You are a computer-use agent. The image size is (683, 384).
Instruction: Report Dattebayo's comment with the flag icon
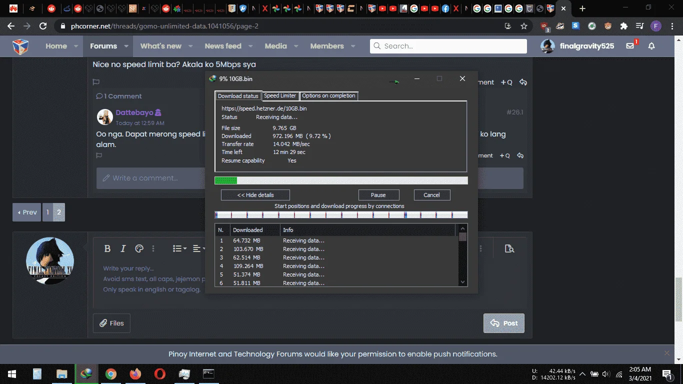99,155
